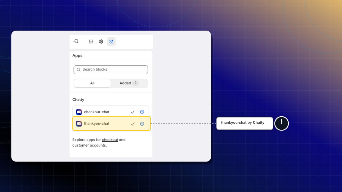Switch to the All tab
The image size is (342, 192).
[92, 83]
